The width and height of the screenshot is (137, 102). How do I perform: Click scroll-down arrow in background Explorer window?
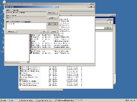[115, 83]
